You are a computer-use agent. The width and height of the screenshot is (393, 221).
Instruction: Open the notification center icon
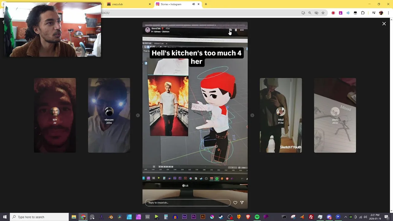point(386,217)
